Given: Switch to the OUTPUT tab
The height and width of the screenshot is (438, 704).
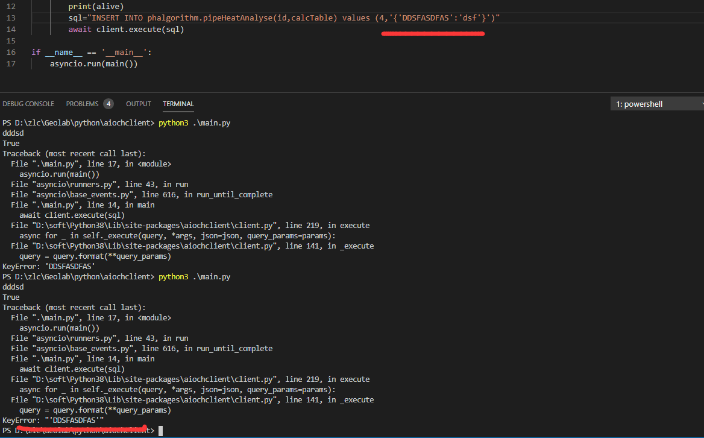Looking at the screenshot, I should coord(139,104).
